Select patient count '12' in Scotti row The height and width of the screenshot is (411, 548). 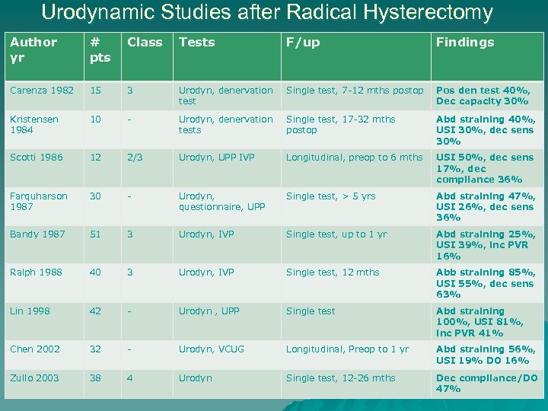tap(95, 158)
